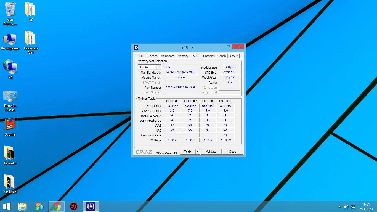Open Bu bilgisayar desktop icon
The height and width of the screenshot is (212, 377).
click(10, 39)
